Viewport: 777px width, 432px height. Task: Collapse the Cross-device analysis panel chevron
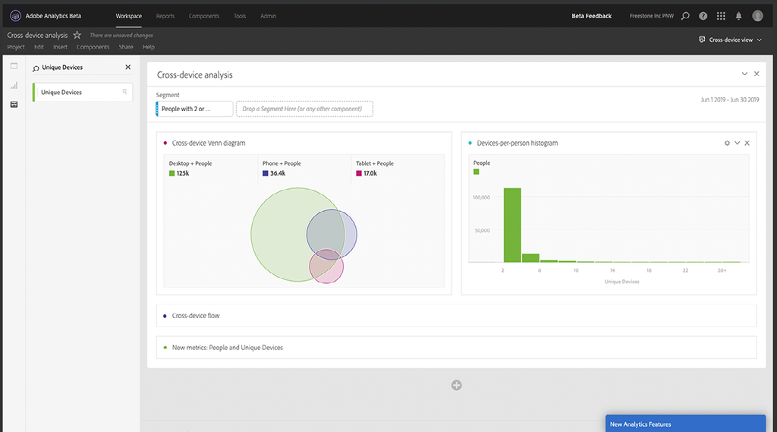click(744, 74)
